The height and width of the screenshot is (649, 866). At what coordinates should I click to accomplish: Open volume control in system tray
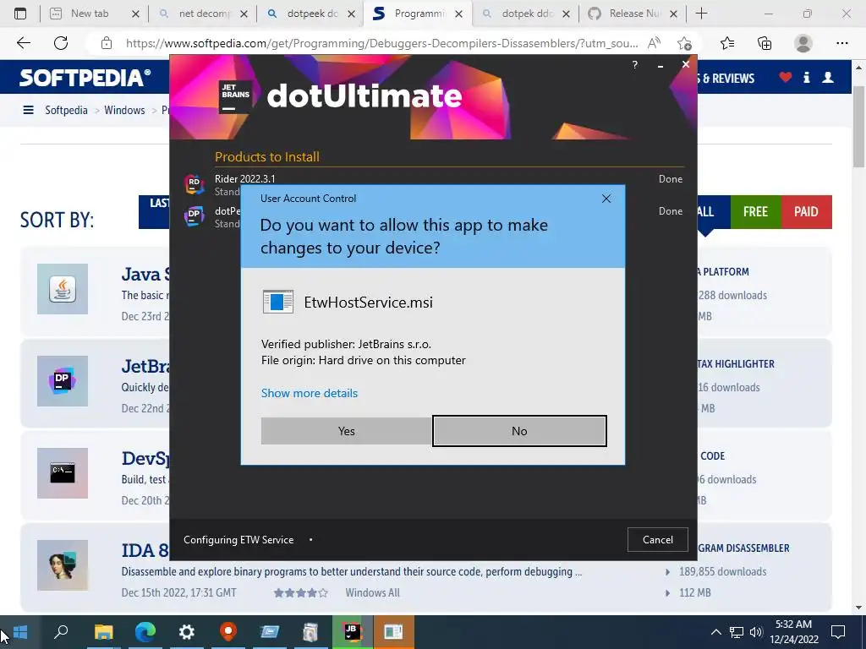click(756, 632)
